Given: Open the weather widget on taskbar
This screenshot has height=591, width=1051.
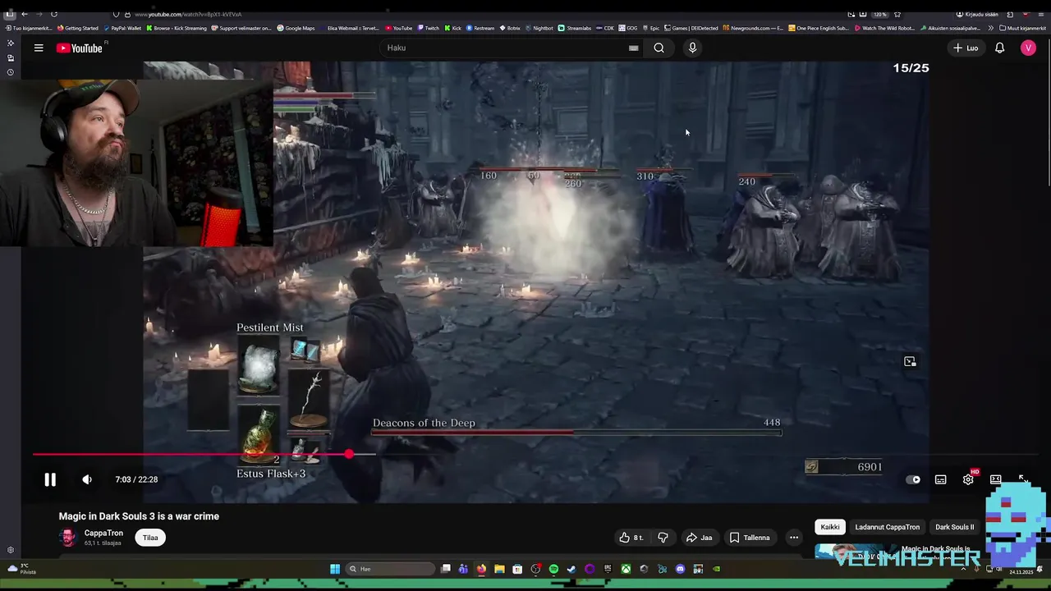Looking at the screenshot, I should 21,569.
